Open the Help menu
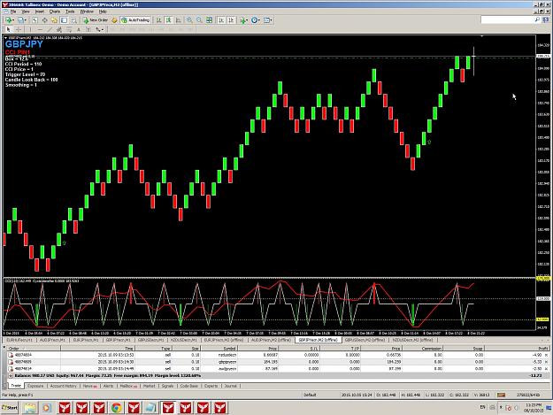 pyautogui.click(x=103, y=12)
